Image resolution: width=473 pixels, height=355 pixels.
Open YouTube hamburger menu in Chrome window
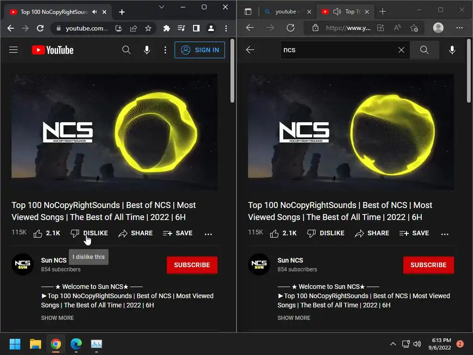(x=13, y=50)
